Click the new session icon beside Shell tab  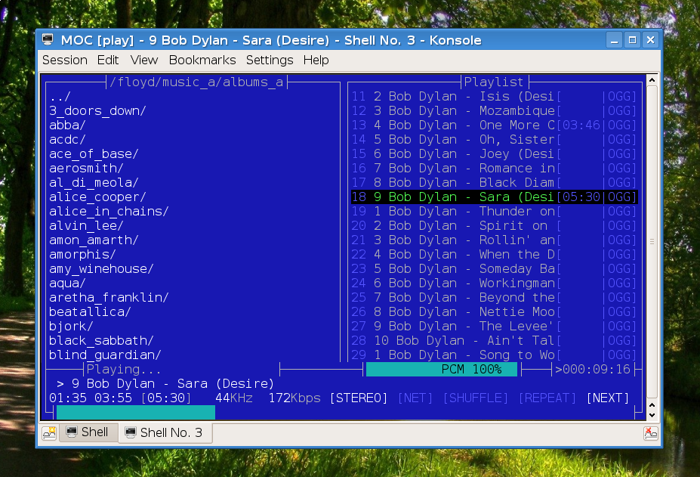pyautogui.click(x=49, y=432)
